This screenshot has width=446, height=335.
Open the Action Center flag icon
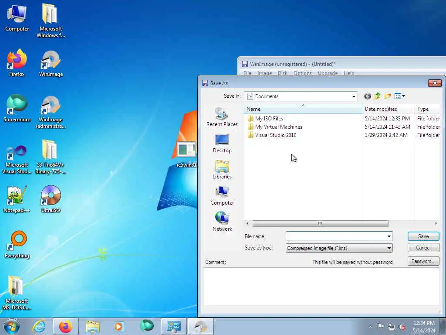pyautogui.click(x=381, y=326)
